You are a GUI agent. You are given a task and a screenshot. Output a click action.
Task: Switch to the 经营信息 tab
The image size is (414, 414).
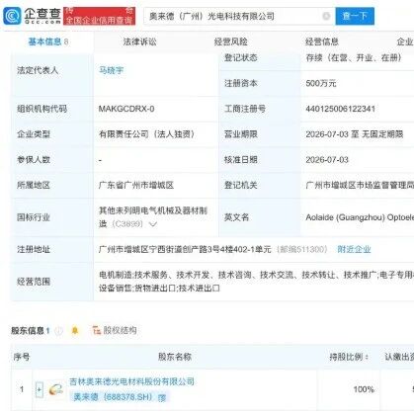(x=322, y=41)
